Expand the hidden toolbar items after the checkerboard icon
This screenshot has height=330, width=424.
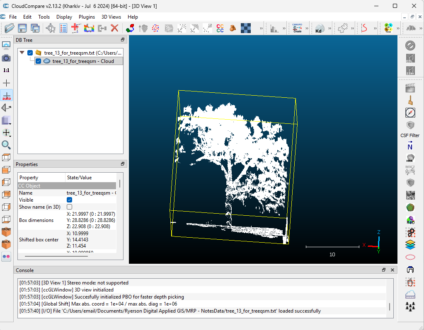coord(262,28)
